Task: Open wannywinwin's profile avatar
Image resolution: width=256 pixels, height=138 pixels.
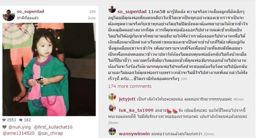Action: click(x=112, y=131)
